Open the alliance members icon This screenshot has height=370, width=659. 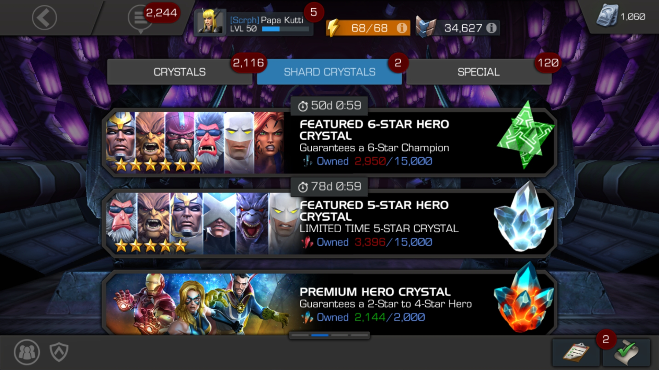(x=27, y=352)
